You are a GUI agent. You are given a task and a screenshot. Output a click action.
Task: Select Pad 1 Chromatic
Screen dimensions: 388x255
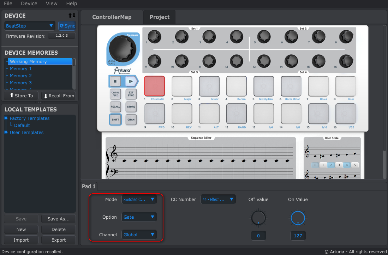click(x=154, y=86)
